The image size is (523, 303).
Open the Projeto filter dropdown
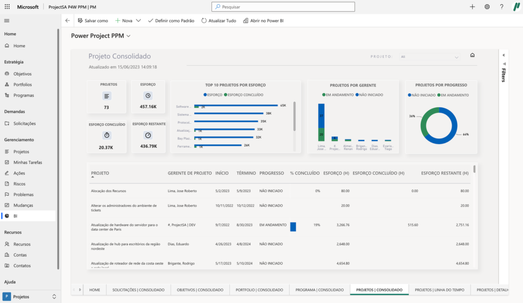(x=430, y=57)
